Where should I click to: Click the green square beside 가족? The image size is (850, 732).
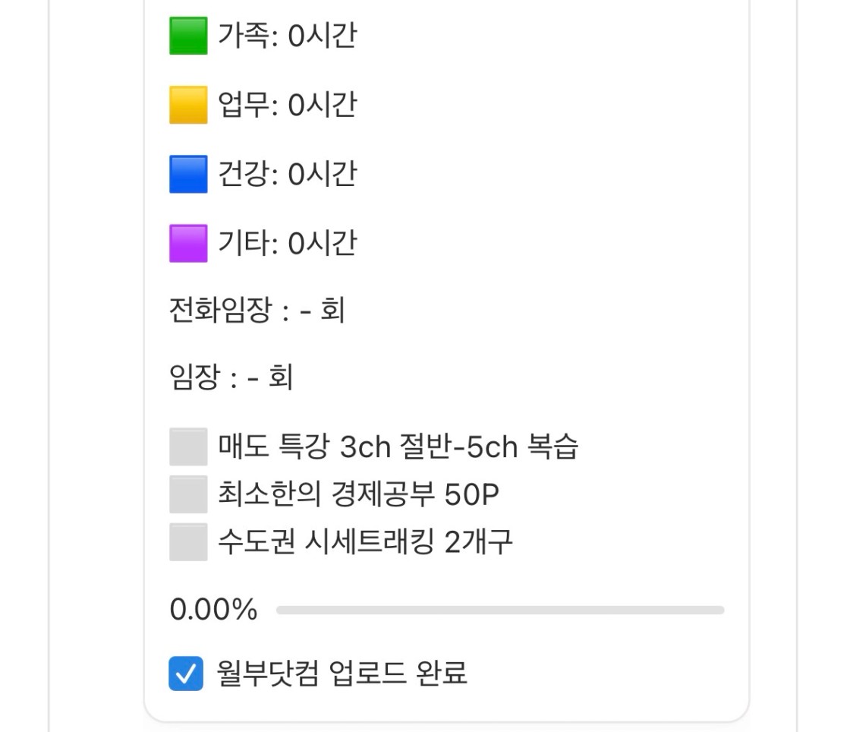[x=188, y=36]
